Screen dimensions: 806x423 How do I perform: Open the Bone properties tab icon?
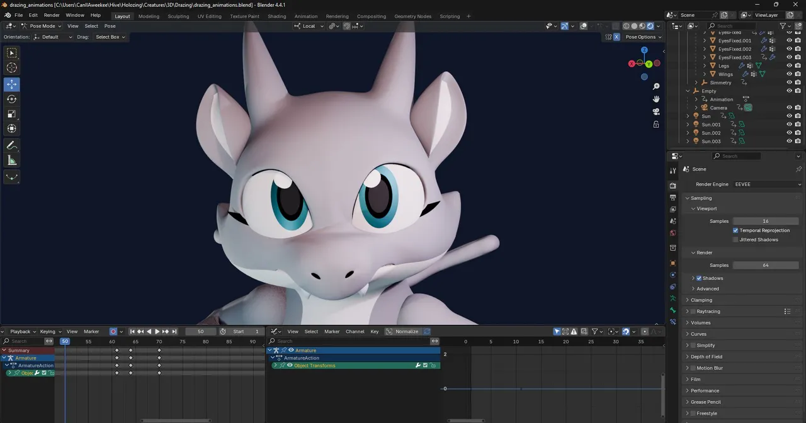tap(673, 310)
